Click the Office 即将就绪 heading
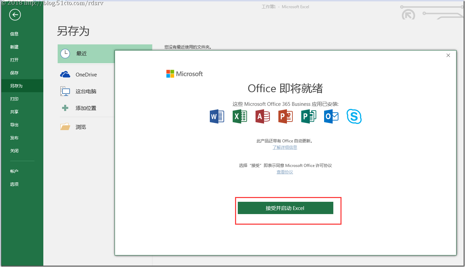 (x=285, y=88)
